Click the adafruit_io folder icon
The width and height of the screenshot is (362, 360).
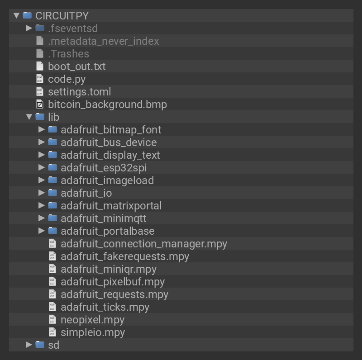click(52, 193)
